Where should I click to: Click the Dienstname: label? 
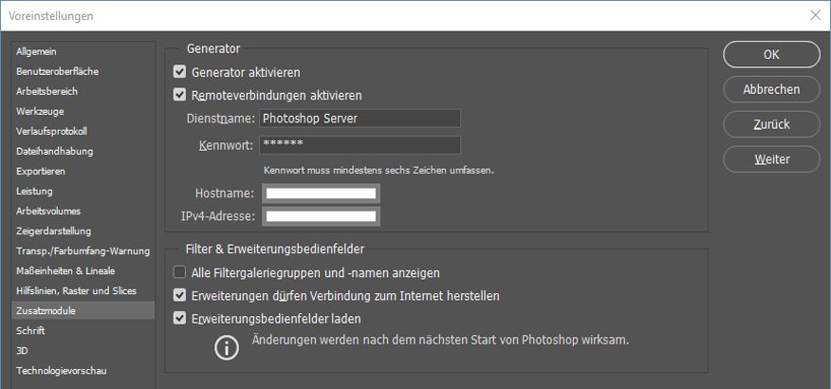tap(221, 119)
